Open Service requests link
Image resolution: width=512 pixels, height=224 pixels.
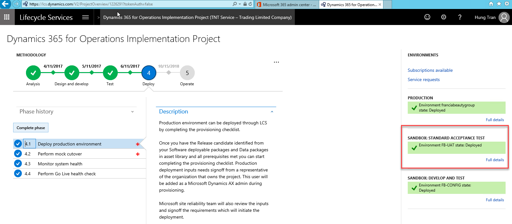(423, 79)
